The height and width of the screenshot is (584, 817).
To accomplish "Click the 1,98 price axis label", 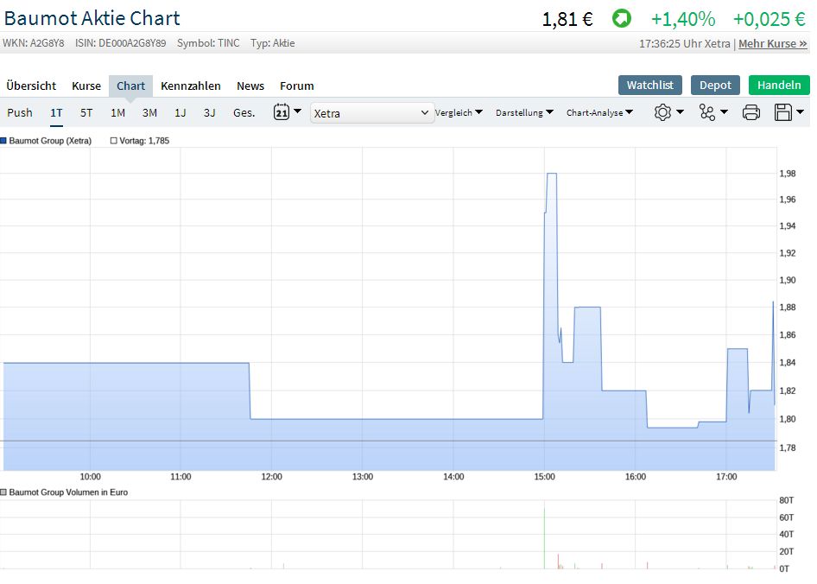I will [788, 174].
